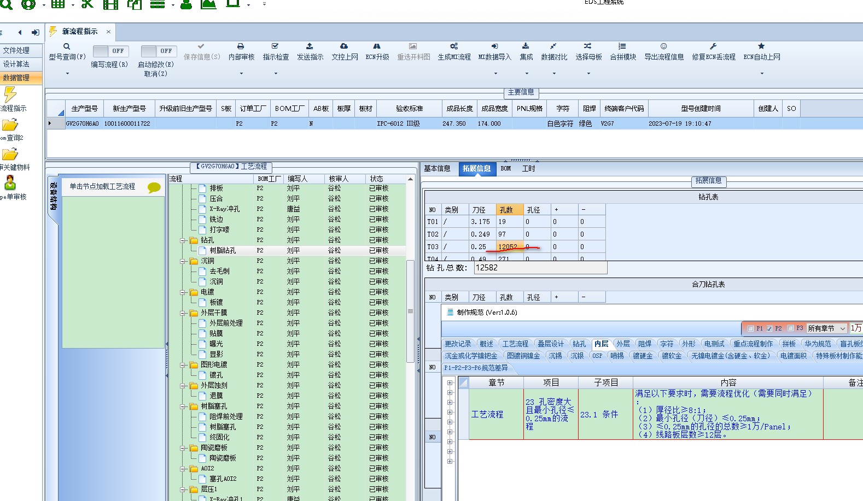Collapse the 电镀 tree folder
This screenshot has width=863, height=501.
coord(184,292)
